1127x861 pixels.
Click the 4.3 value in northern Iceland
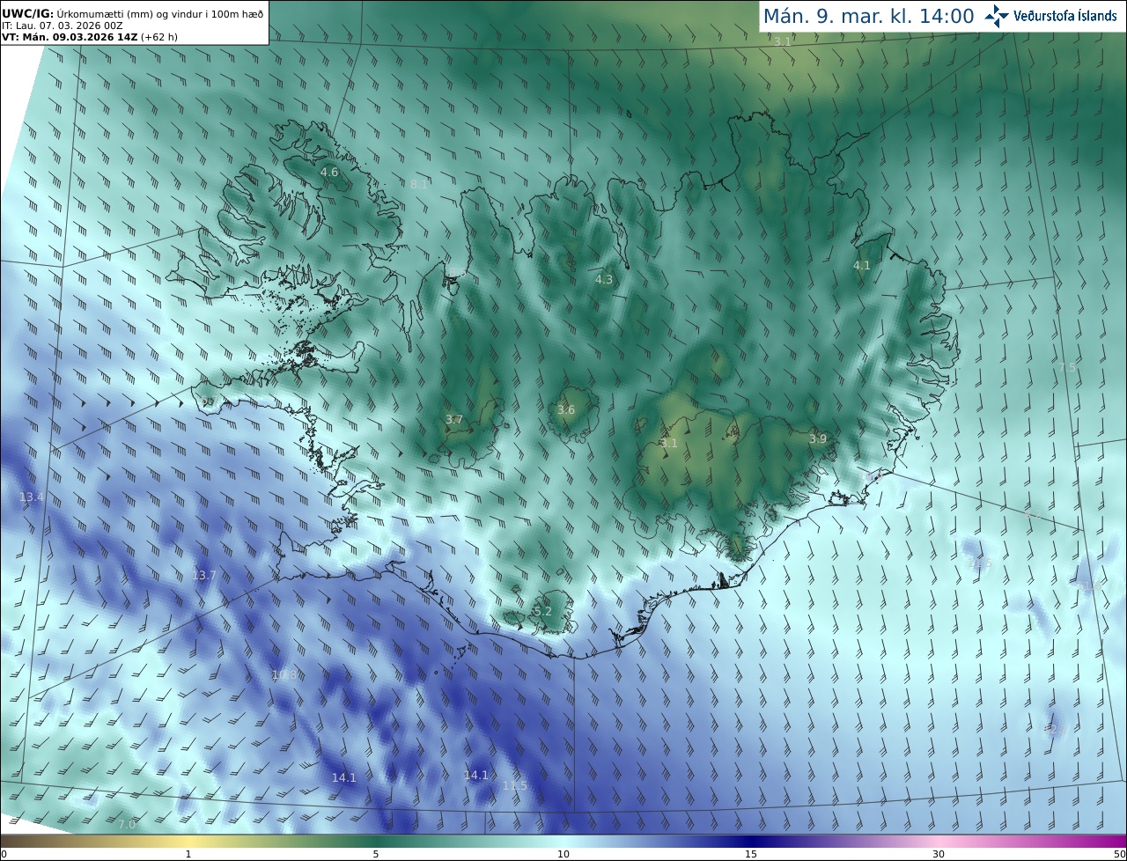pyautogui.click(x=604, y=279)
